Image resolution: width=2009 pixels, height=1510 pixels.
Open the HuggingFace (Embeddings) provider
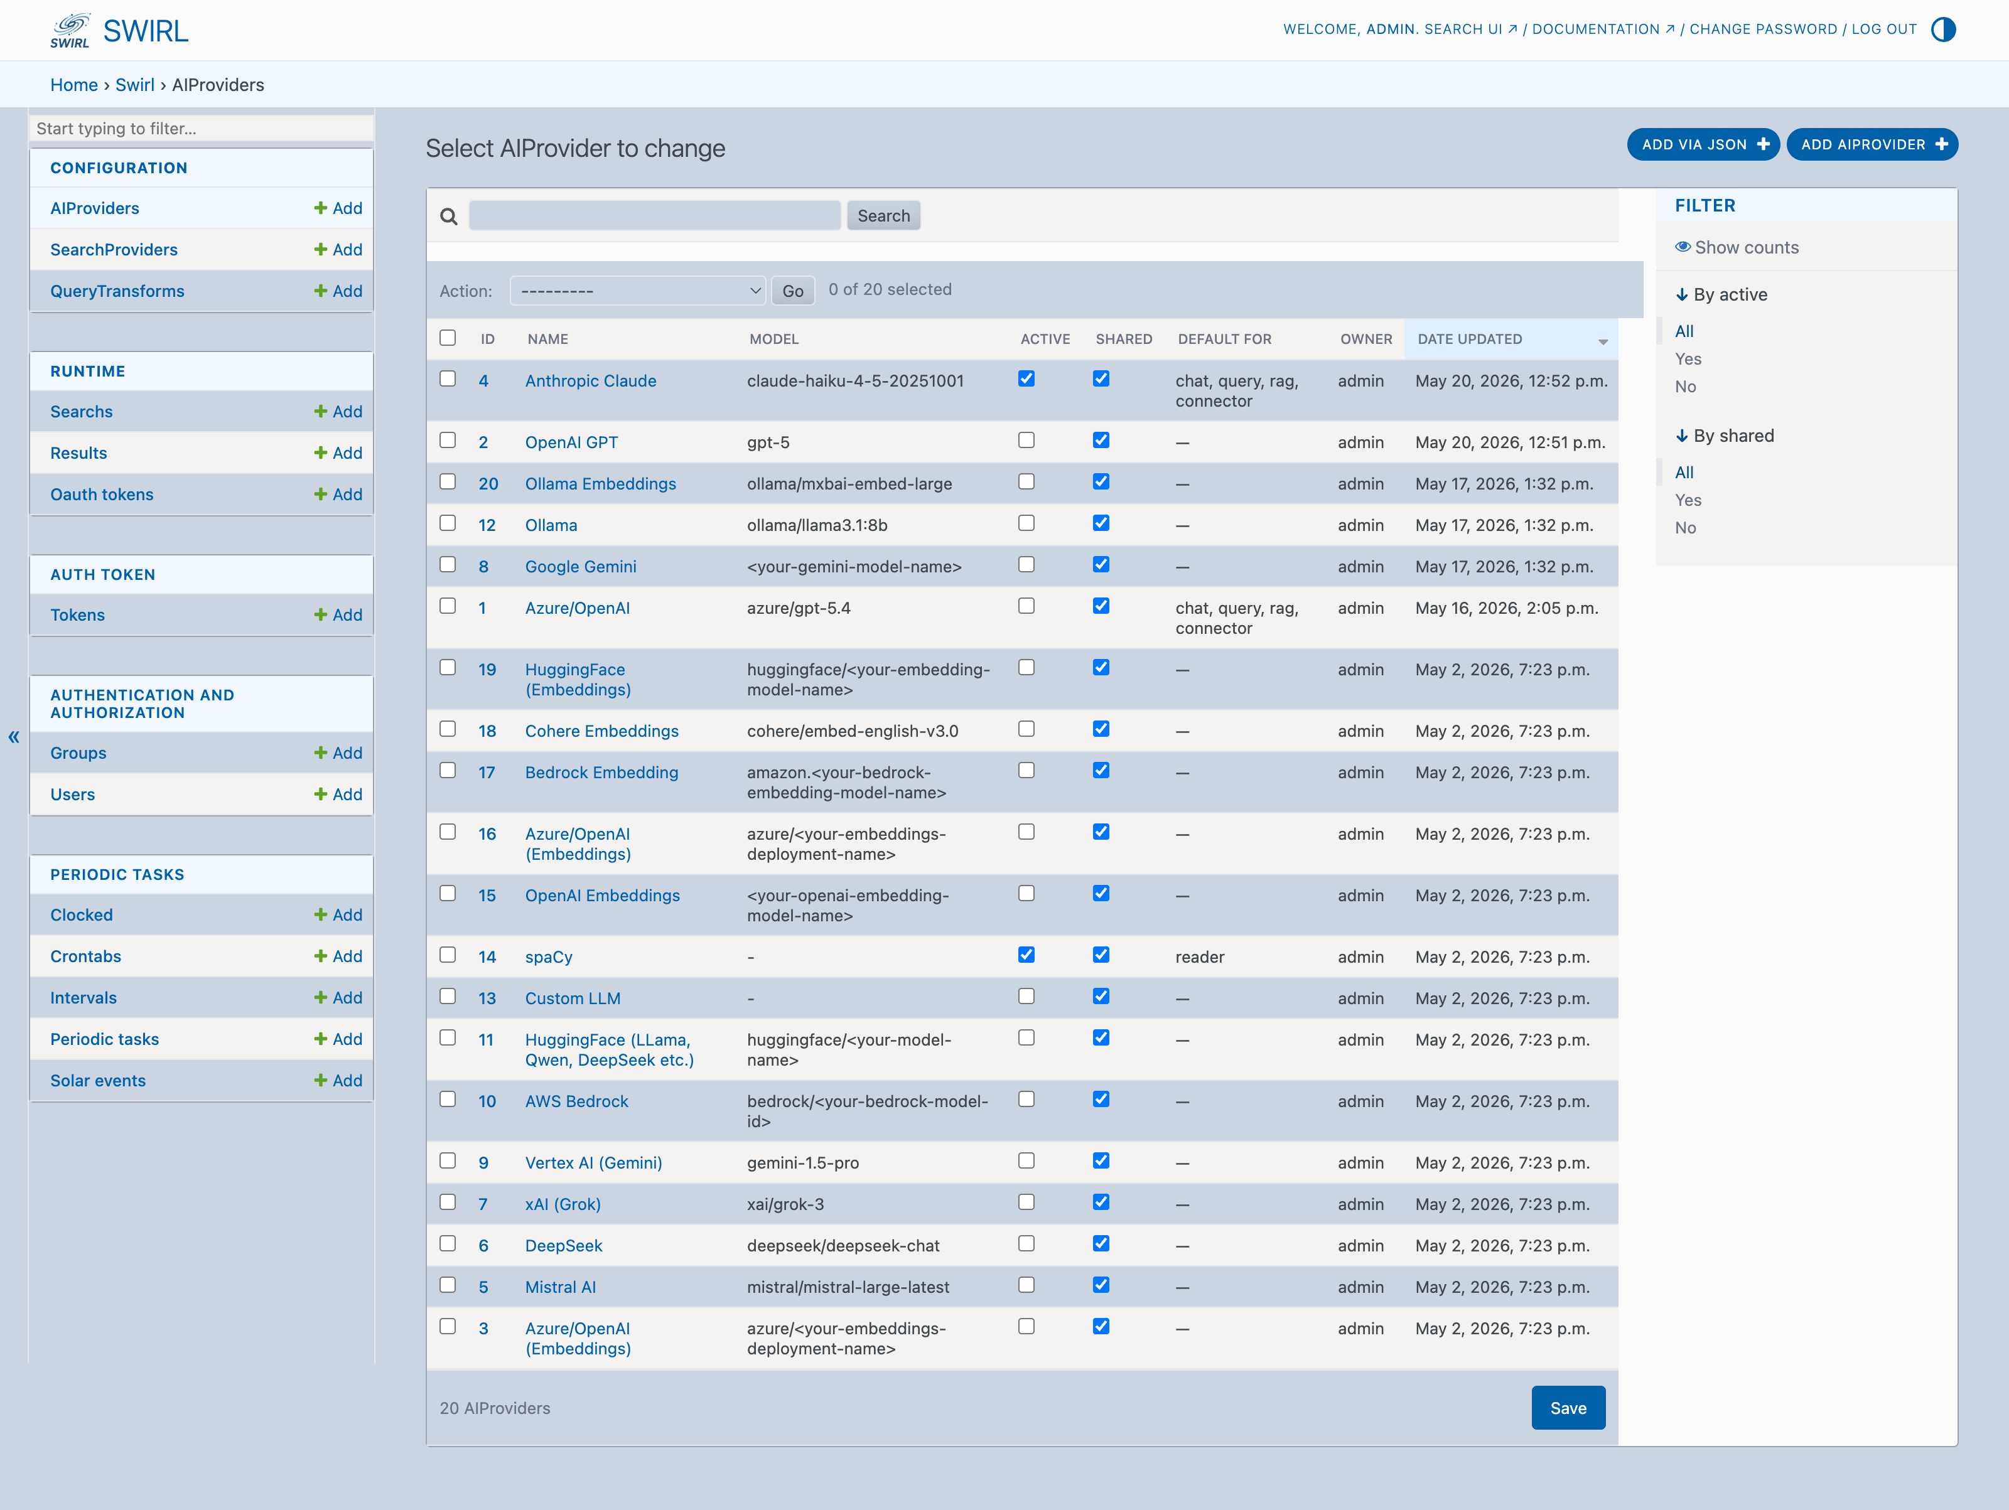coord(578,679)
